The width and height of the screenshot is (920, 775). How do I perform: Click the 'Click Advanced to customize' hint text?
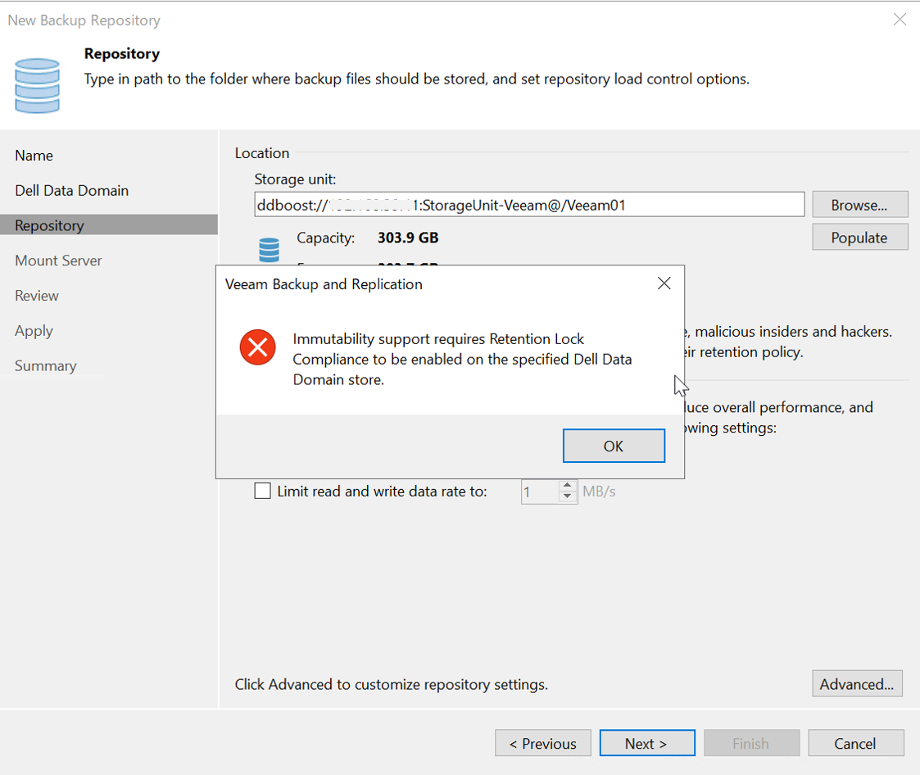pyautogui.click(x=391, y=685)
